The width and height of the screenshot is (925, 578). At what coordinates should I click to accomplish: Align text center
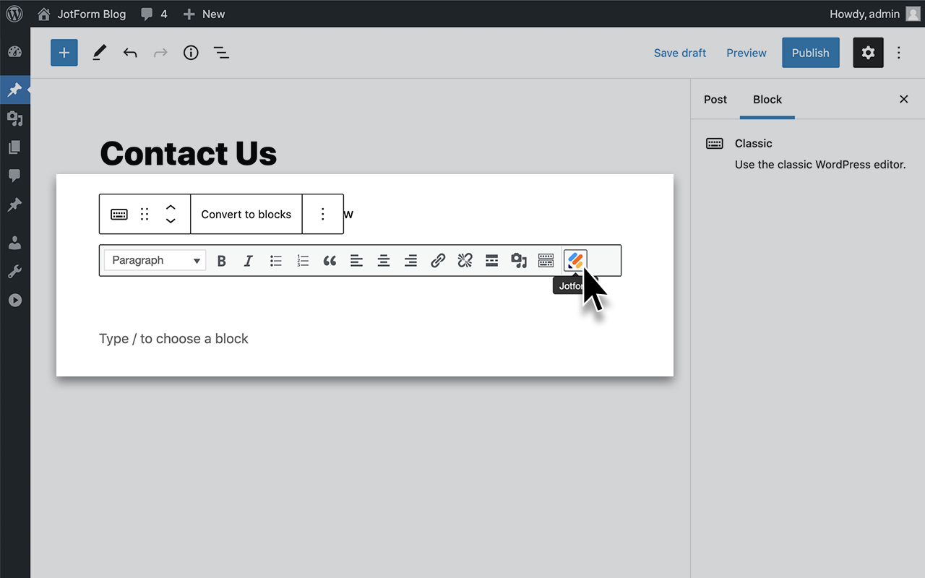click(384, 261)
